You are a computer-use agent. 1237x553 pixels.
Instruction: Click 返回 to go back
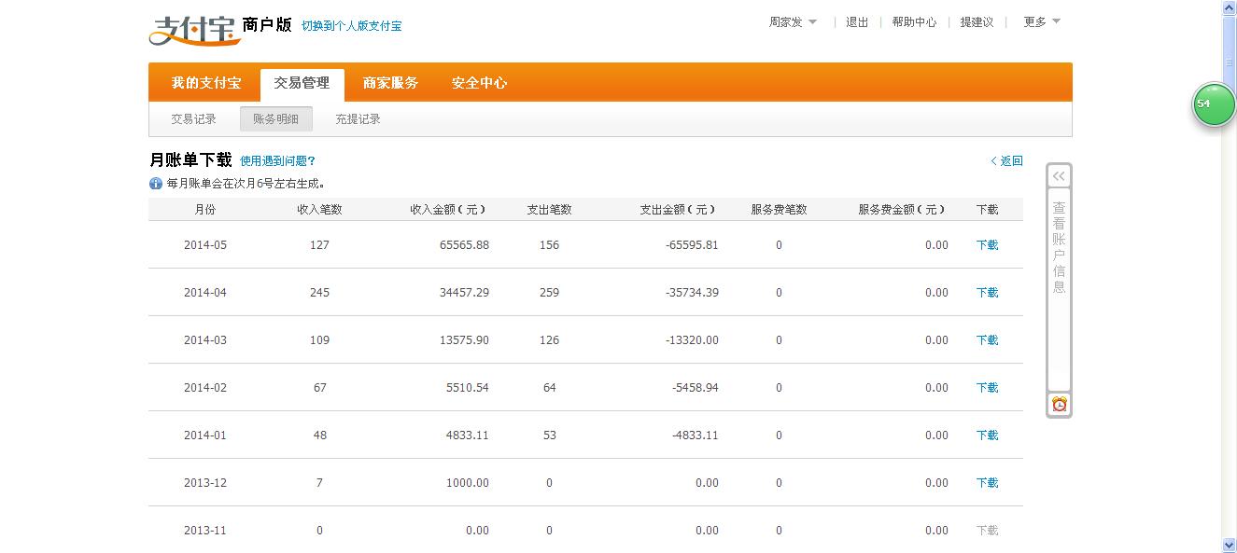pyautogui.click(x=1007, y=161)
